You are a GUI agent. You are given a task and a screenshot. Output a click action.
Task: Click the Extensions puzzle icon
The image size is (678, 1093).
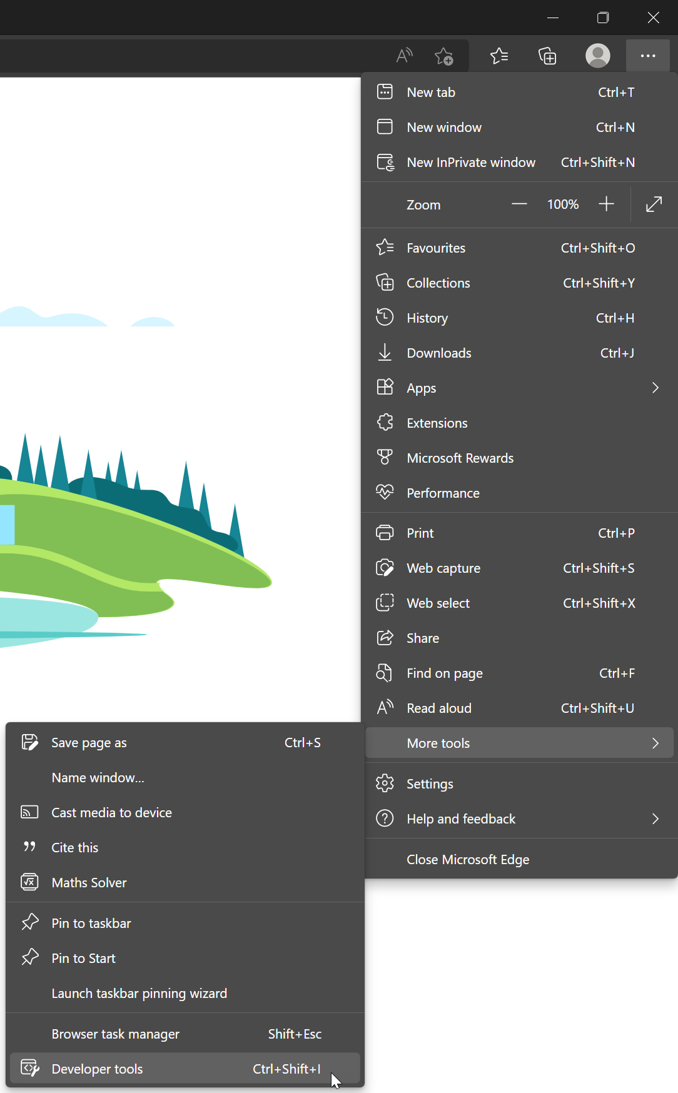point(385,423)
